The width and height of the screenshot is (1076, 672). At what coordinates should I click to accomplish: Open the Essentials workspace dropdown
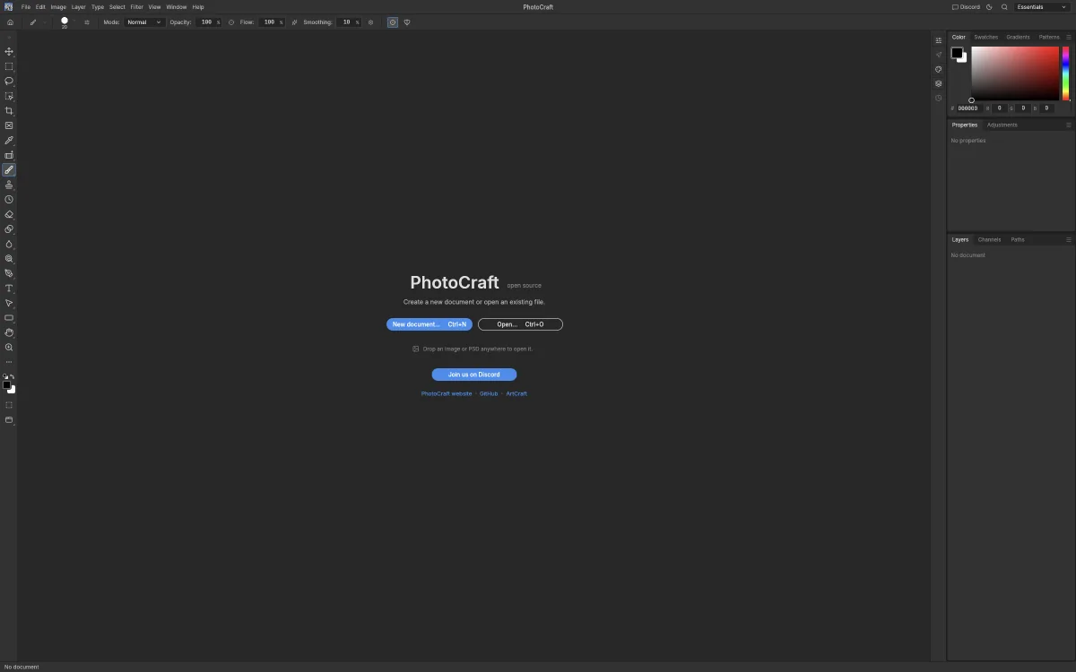click(x=1043, y=7)
